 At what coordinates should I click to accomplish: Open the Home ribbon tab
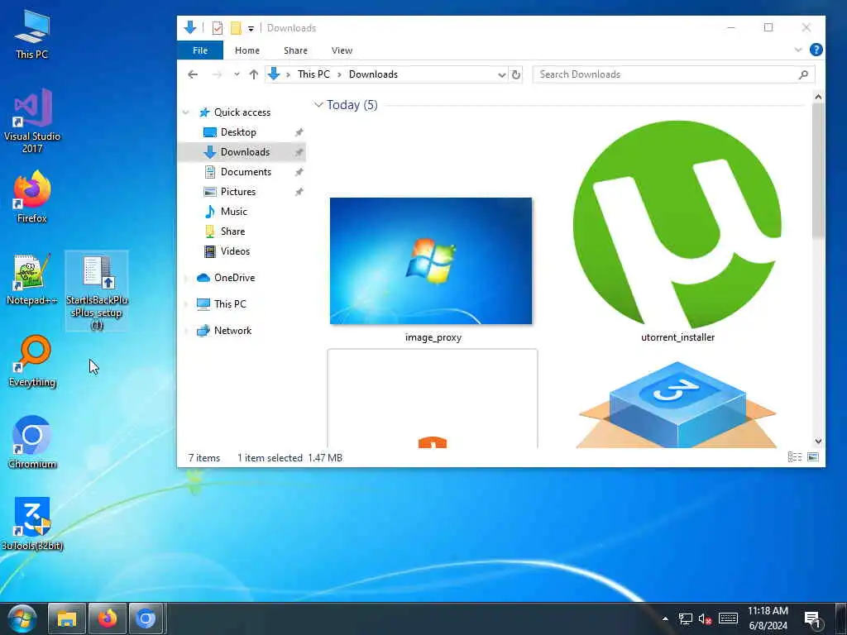tap(246, 50)
